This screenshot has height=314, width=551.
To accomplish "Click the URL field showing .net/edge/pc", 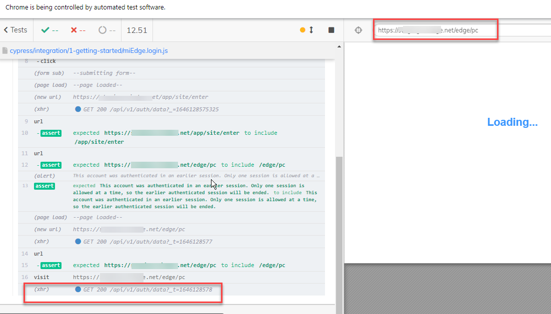I will pyautogui.click(x=462, y=30).
